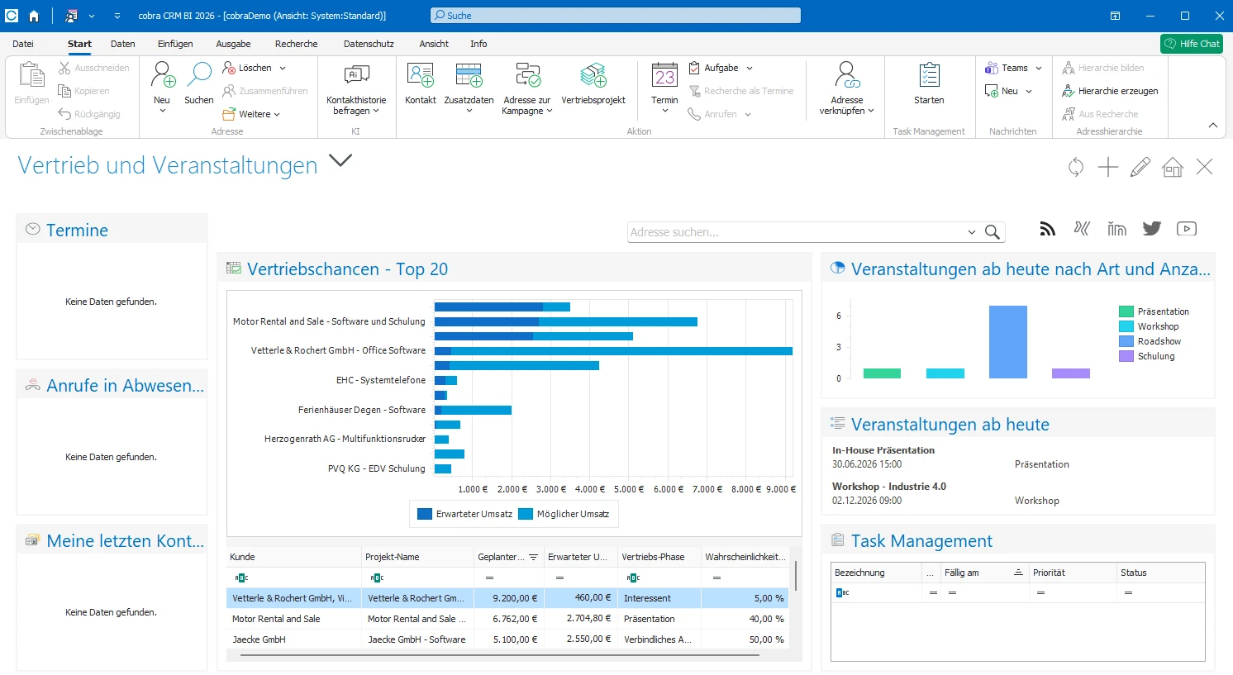Image resolution: width=1233 pixels, height=675 pixels.
Task: Open the Suchen address search tool
Action: pyautogui.click(x=199, y=83)
